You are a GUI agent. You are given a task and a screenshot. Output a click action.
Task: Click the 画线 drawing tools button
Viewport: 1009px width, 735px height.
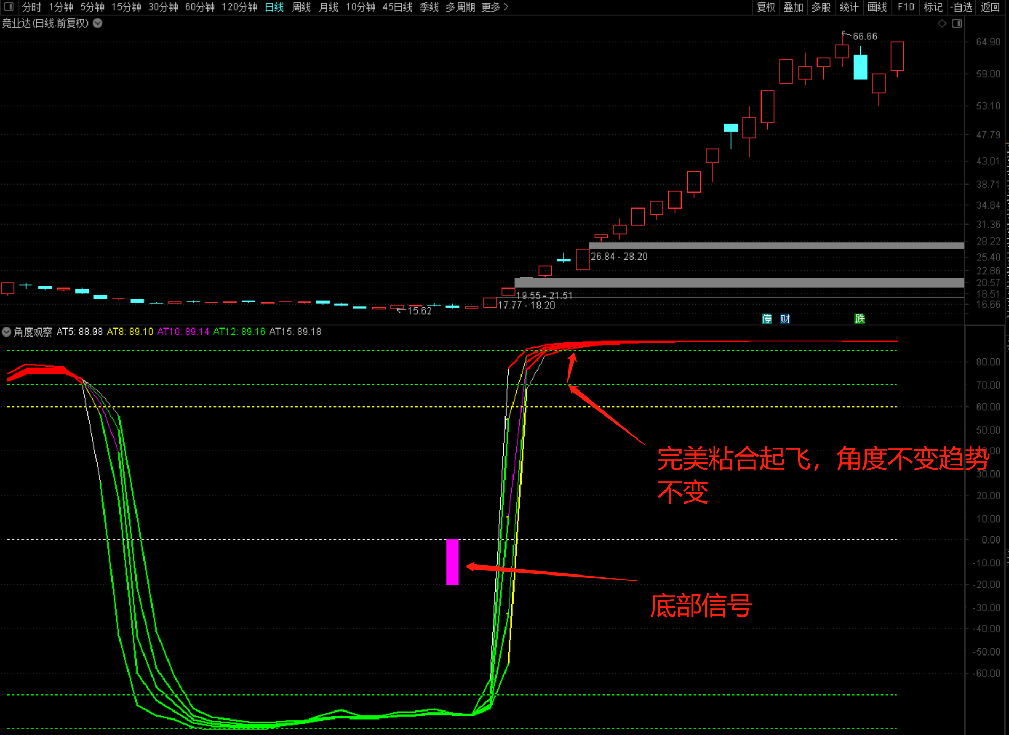tap(877, 7)
